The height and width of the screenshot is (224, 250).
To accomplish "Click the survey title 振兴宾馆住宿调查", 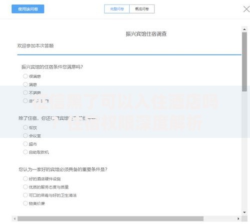I will 146,34.
